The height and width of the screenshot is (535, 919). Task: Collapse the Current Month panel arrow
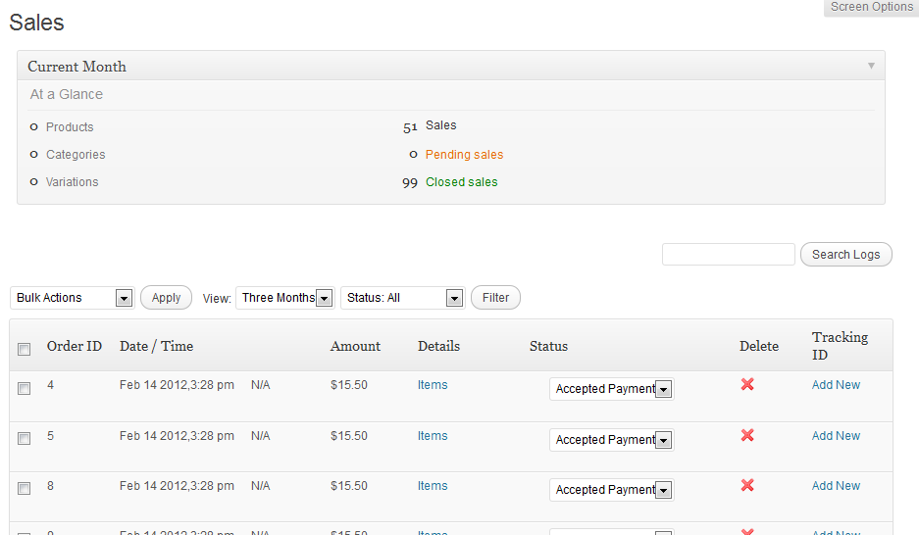[x=871, y=66]
